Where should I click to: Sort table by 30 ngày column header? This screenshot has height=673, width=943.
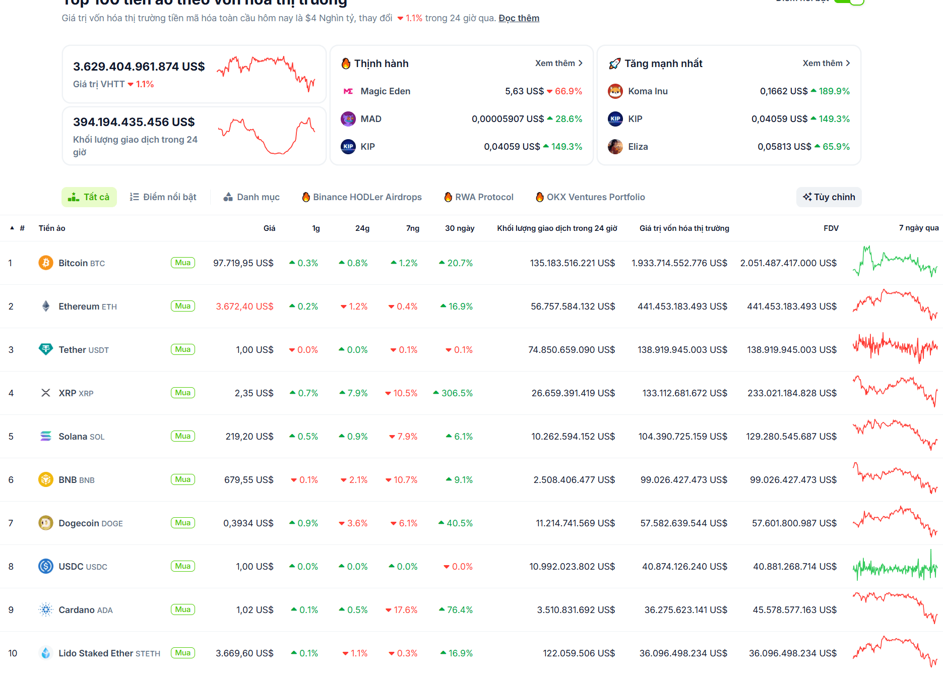[460, 228]
